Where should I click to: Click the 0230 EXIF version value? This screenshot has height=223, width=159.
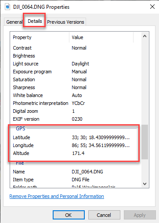coord(77,119)
